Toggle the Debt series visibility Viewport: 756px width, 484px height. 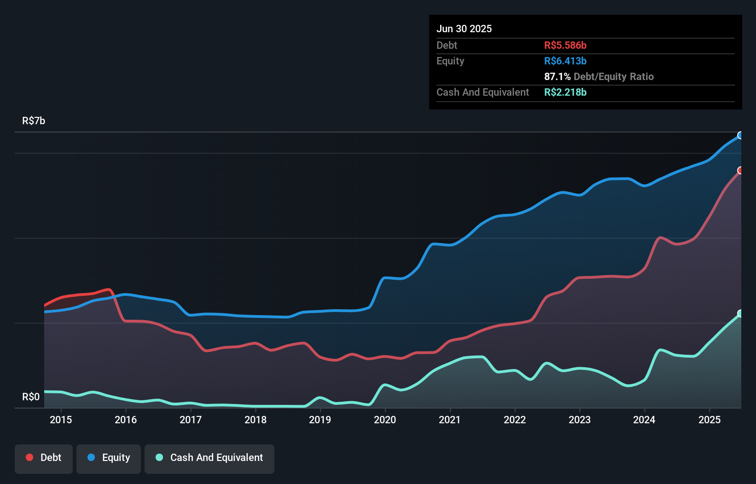point(44,458)
